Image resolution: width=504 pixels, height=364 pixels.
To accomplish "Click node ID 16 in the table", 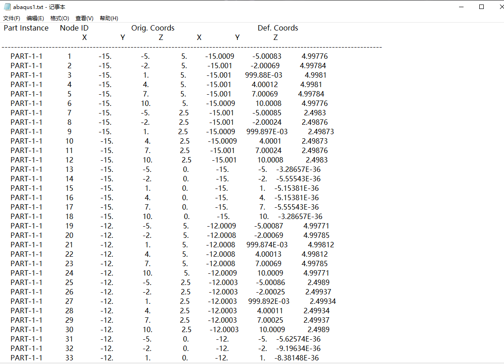I will pos(69,198).
